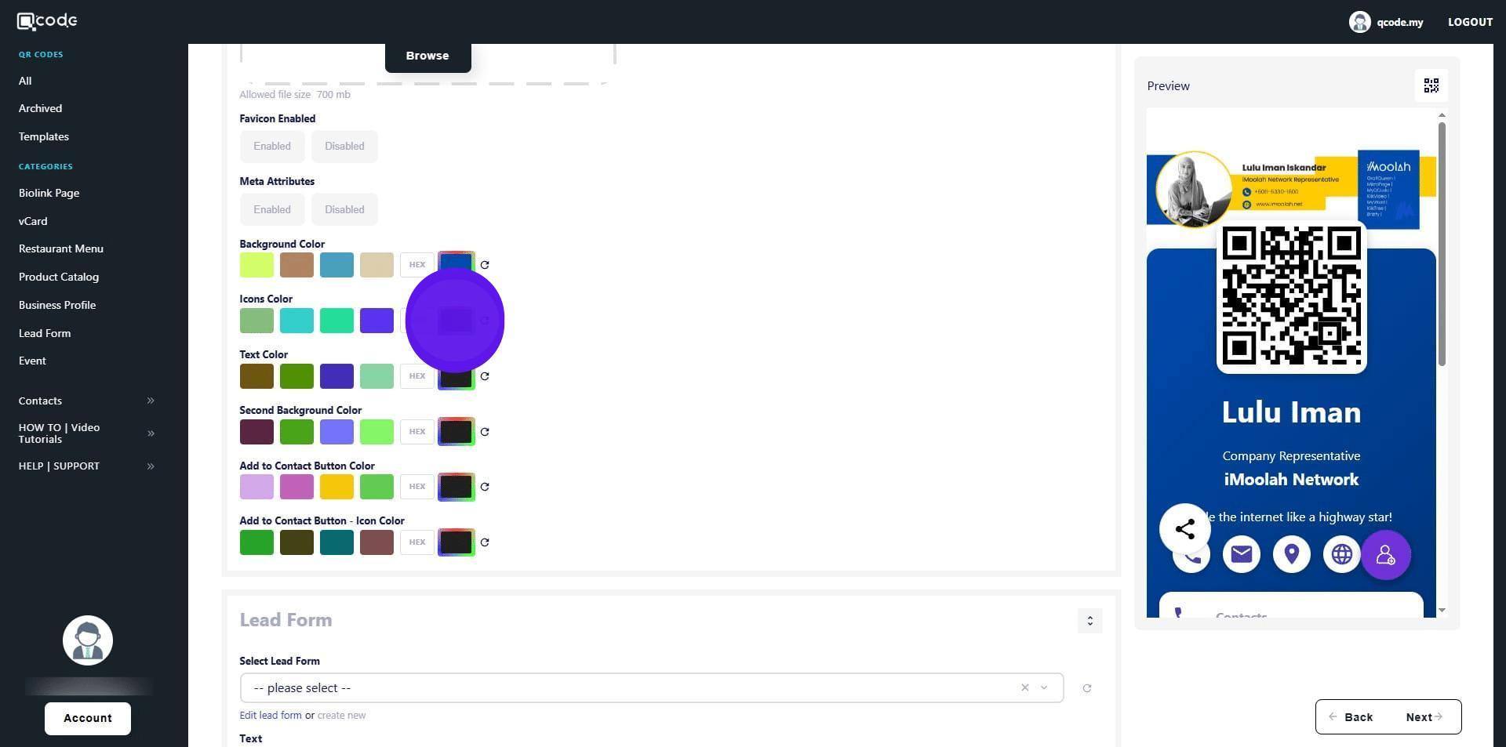Open the Text Color custom picker
Image resolution: width=1506 pixels, height=747 pixels.
(457, 380)
